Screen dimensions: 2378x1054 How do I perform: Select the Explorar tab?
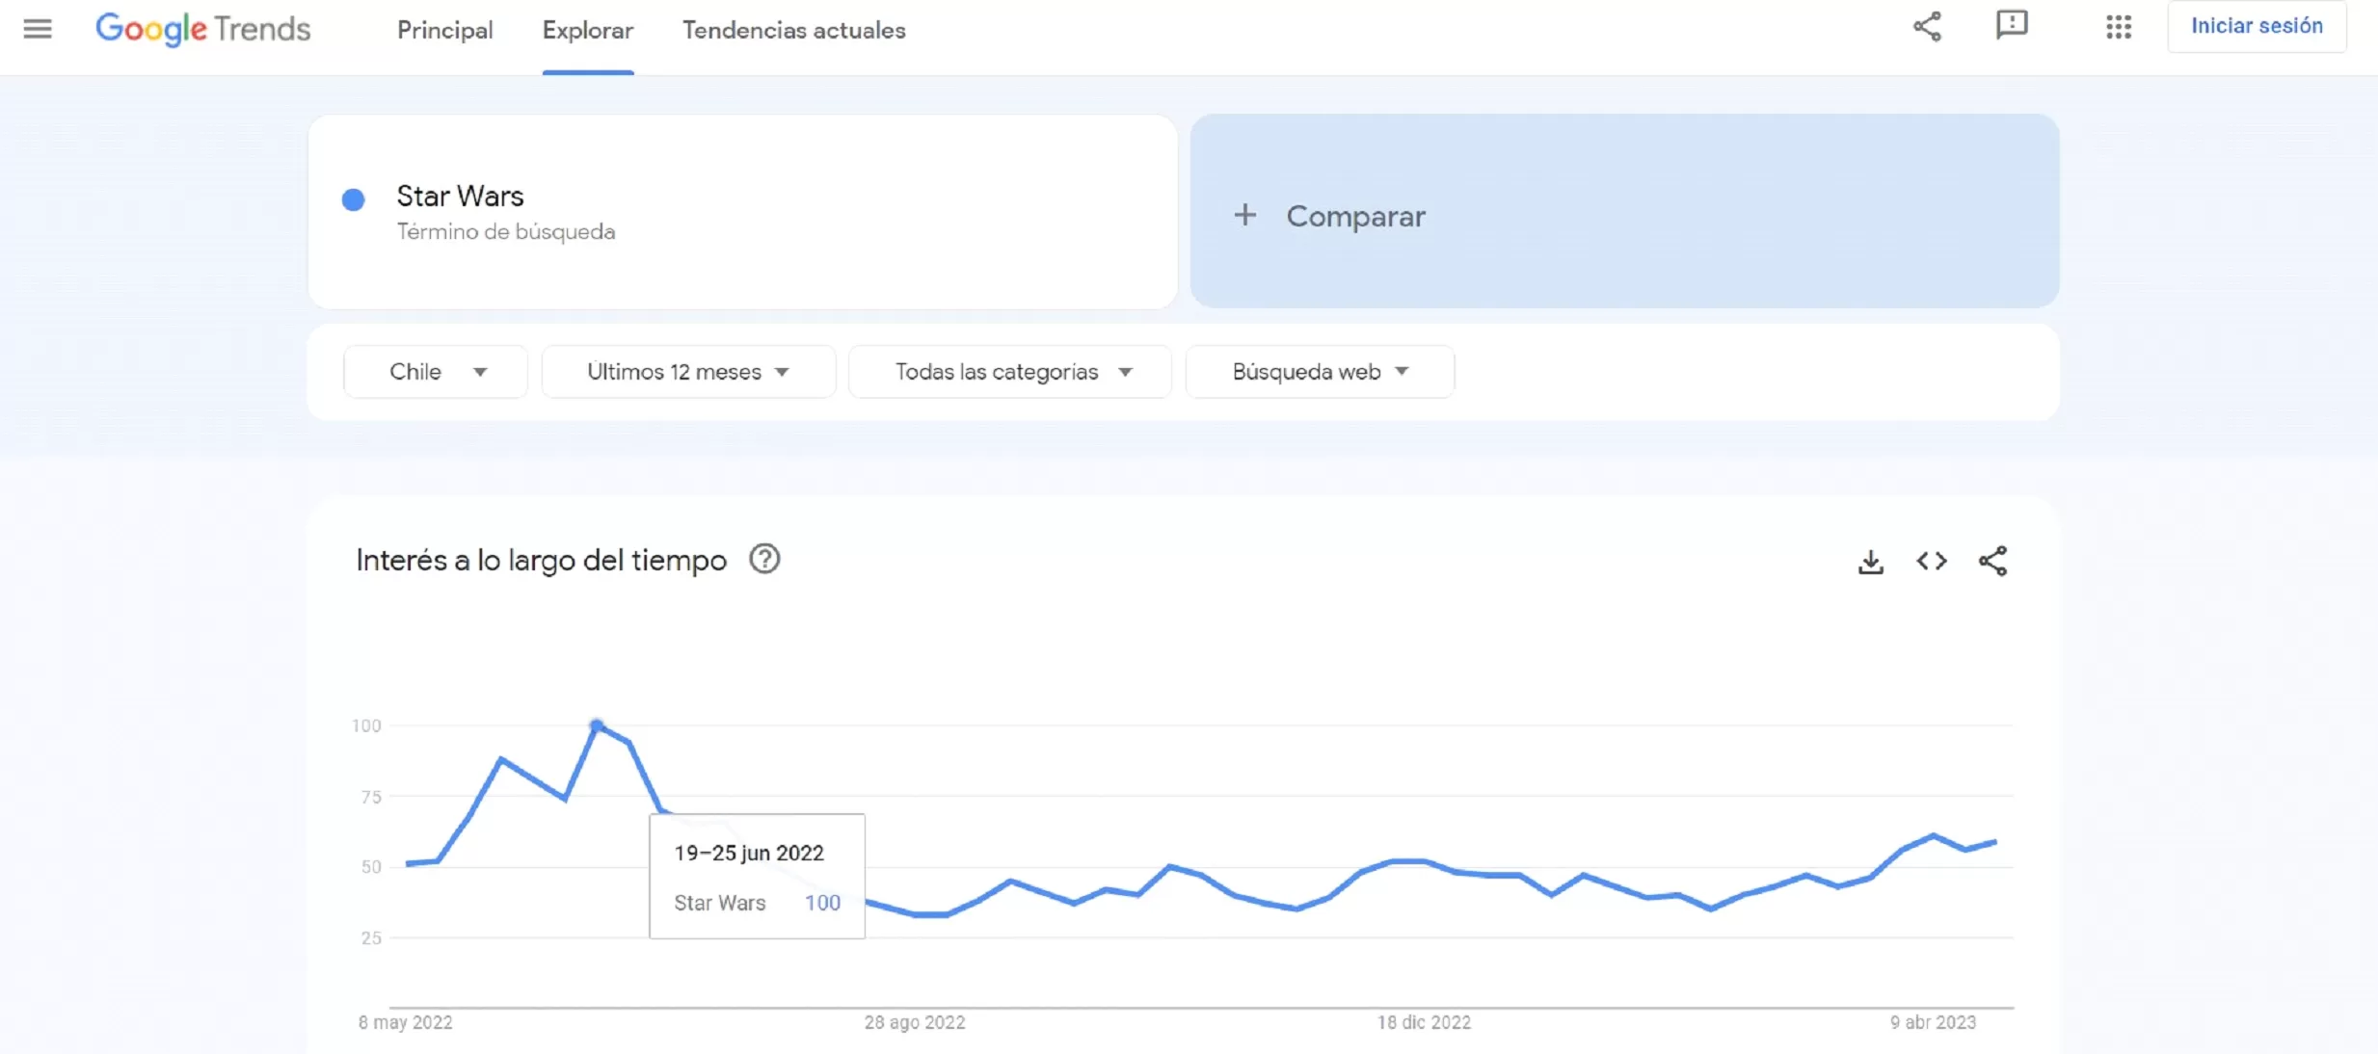click(x=587, y=30)
